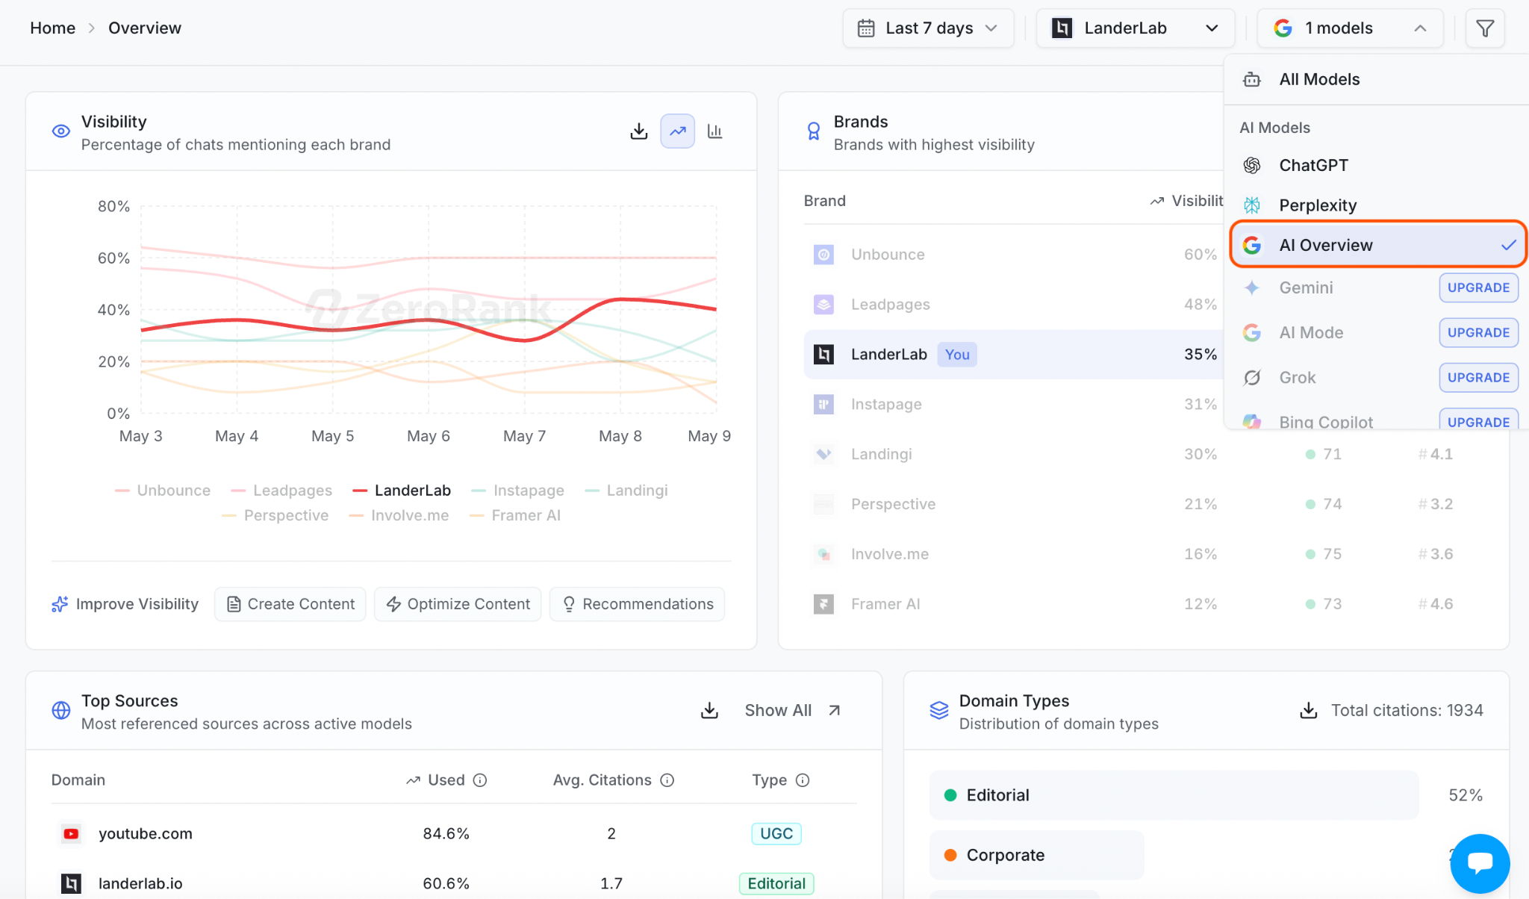Expand the LanderLab brand selector

pyautogui.click(x=1135, y=28)
